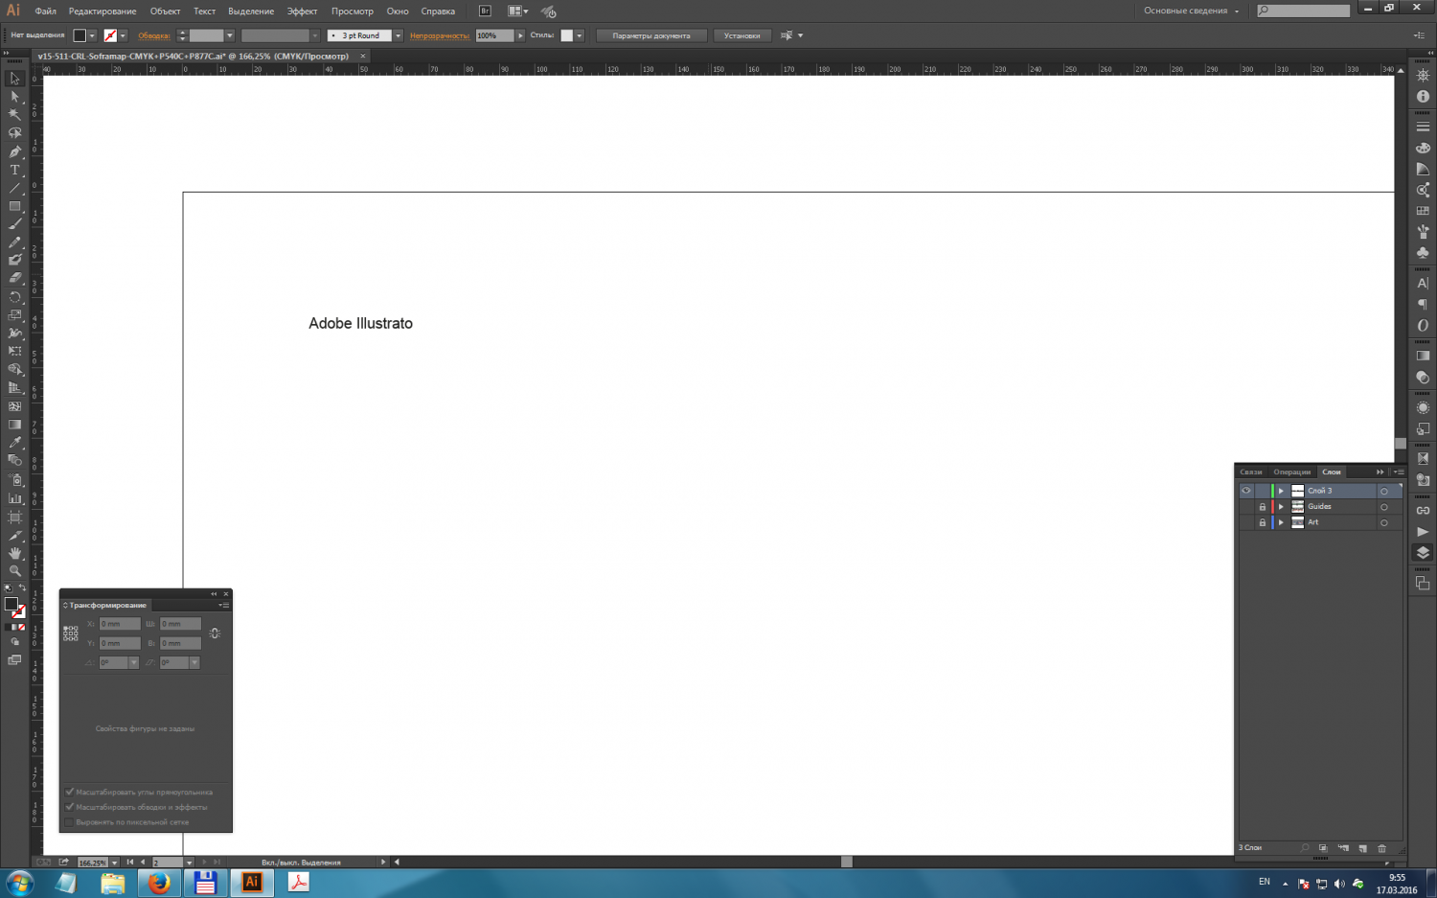Select the Artboard tool

(14, 517)
